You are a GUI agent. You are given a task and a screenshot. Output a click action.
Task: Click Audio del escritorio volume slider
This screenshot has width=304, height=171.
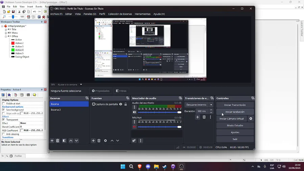159,112
